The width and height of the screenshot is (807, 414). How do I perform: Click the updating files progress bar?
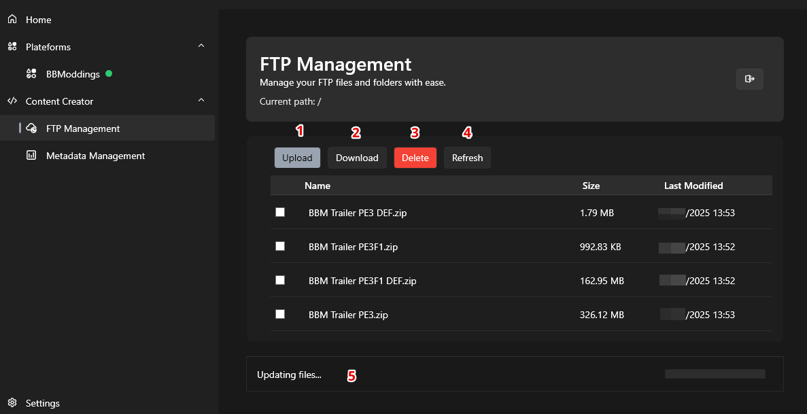click(x=715, y=374)
